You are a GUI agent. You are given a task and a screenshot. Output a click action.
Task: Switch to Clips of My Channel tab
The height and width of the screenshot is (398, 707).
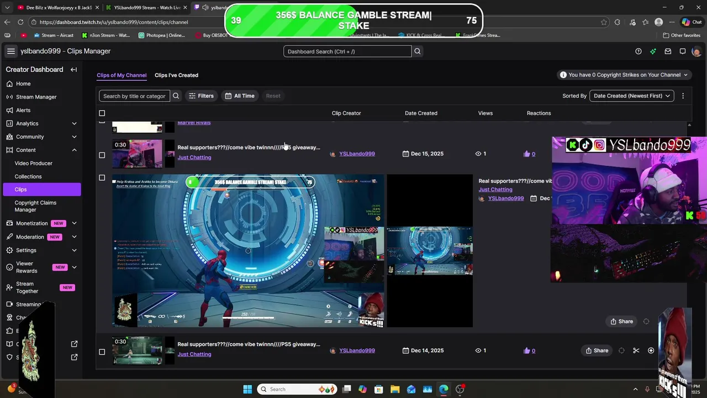[122, 75]
